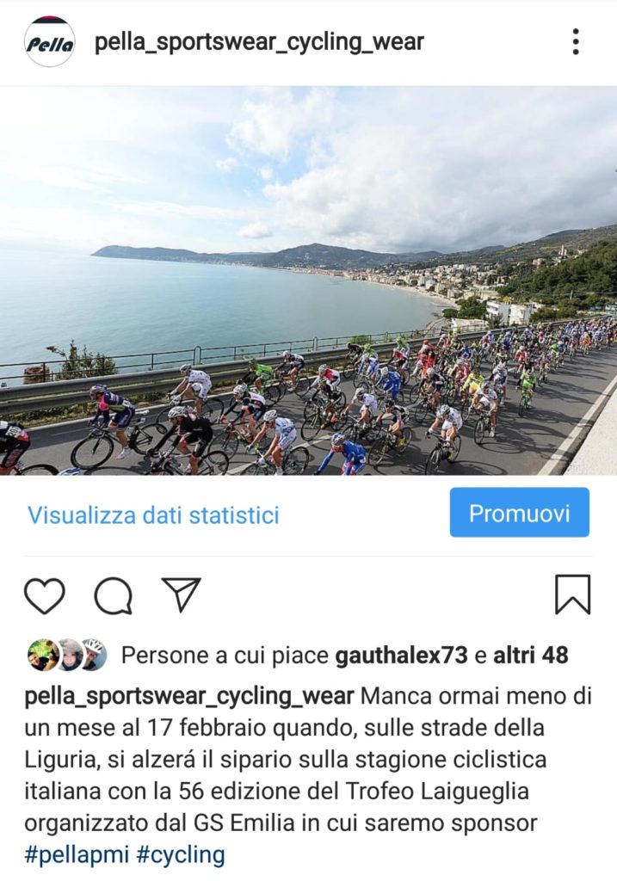Open comments with the speech bubble icon
Viewport: 617px width, 881px height.
point(114,595)
